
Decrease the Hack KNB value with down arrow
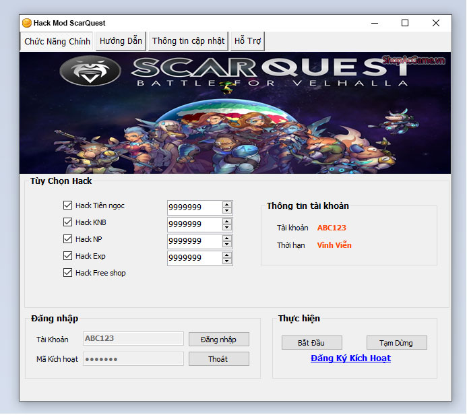tap(227, 228)
